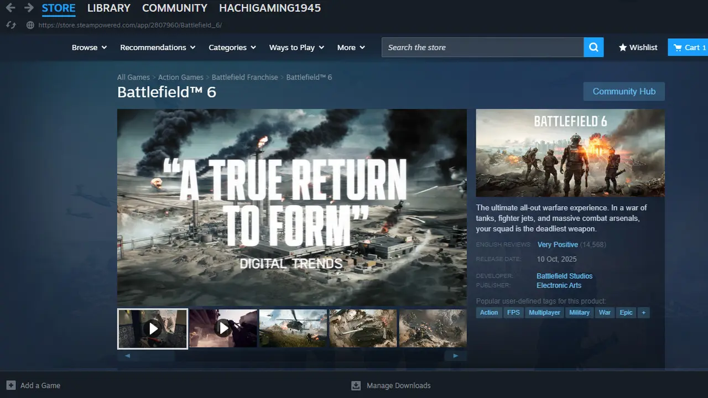Open the Cart with cart icon
The height and width of the screenshot is (398, 708).
tap(688, 48)
